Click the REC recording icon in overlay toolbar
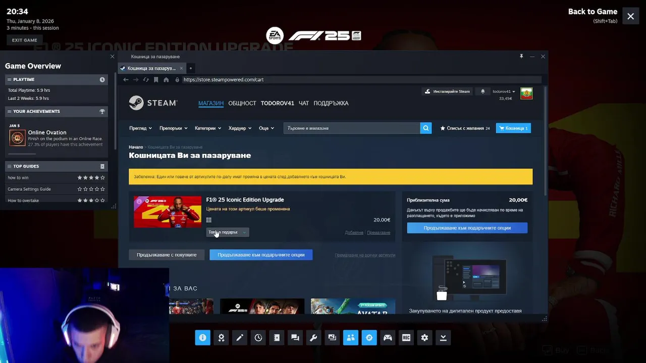Image resolution: width=646 pixels, height=363 pixels. [406, 338]
